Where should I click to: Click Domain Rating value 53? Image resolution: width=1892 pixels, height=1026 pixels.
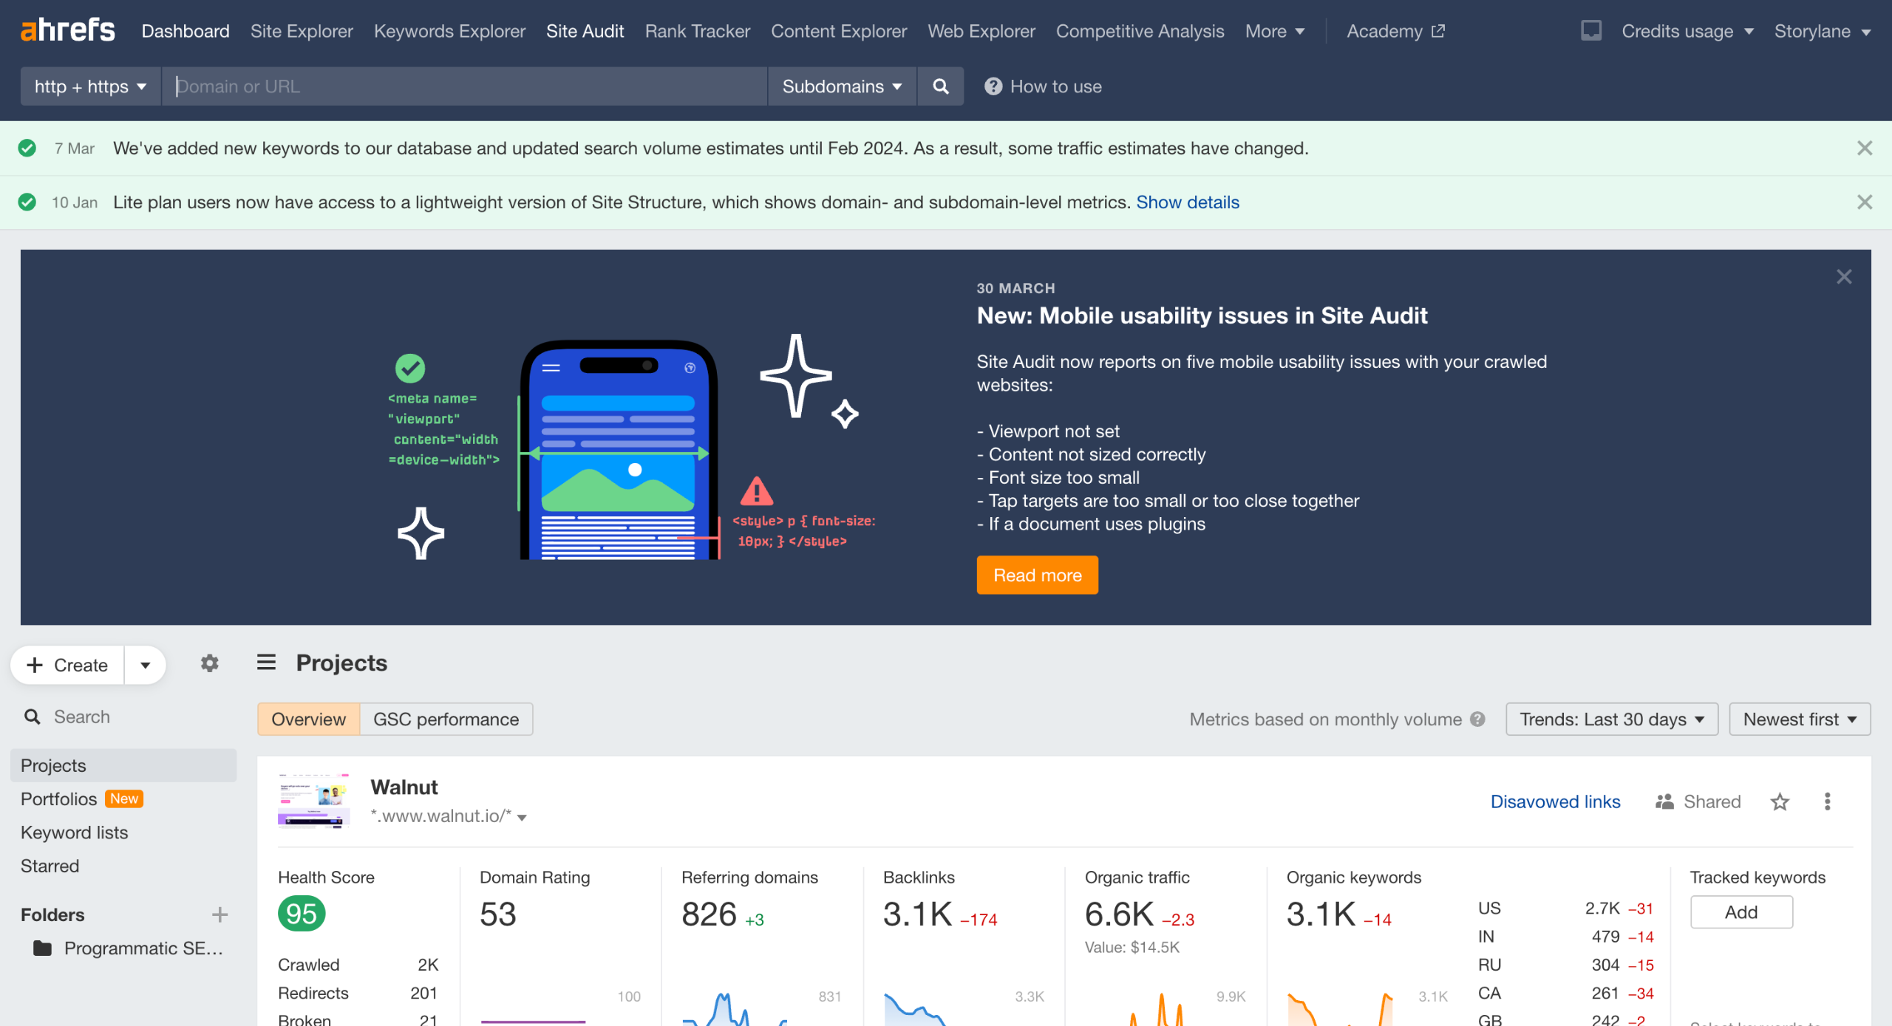pos(498,914)
